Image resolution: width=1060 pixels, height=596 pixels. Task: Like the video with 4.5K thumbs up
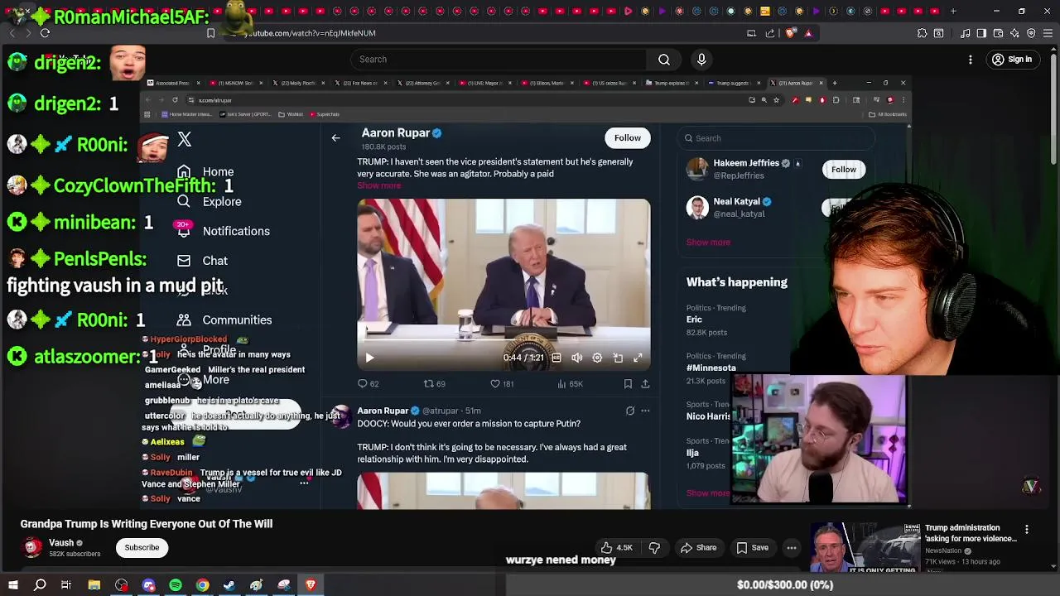click(x=616, y=547)
